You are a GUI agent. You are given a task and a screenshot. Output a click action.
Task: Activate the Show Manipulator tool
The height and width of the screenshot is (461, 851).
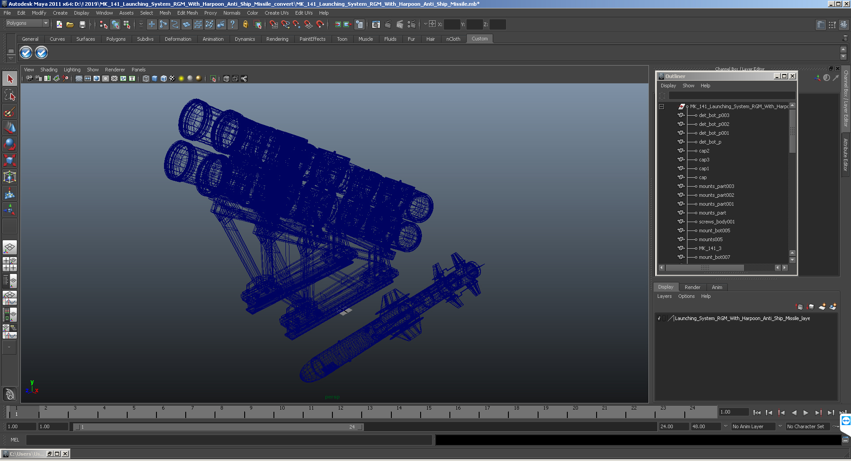pos(10,210)
